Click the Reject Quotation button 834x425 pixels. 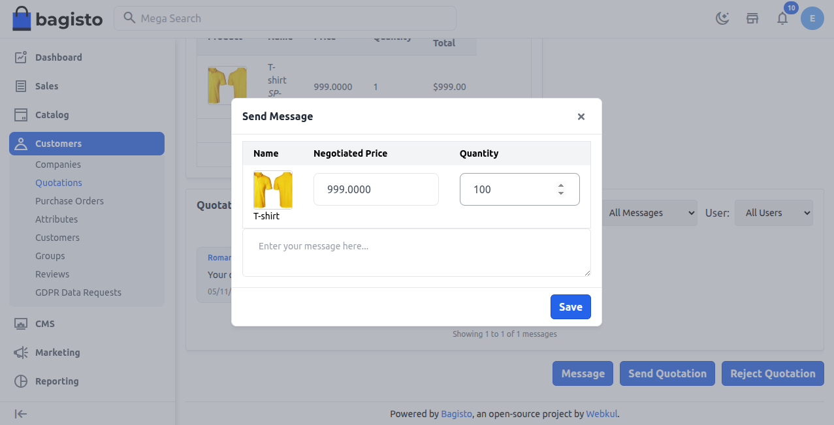point(773,373)
